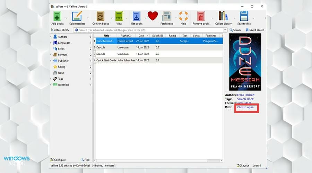Expand the Identifiers tree node
312x173 pixels.
(x=51, y=85)
